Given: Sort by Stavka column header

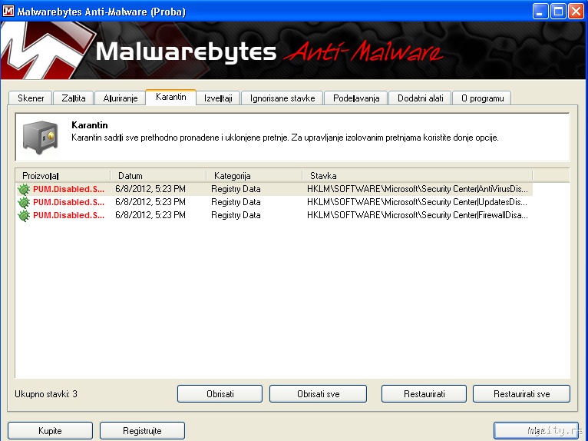Looking at the screenshot, I should pos(418,176).
